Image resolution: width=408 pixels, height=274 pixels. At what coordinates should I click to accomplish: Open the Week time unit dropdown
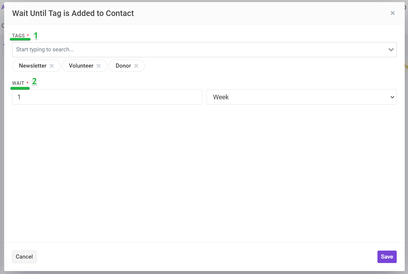point(301,97)
